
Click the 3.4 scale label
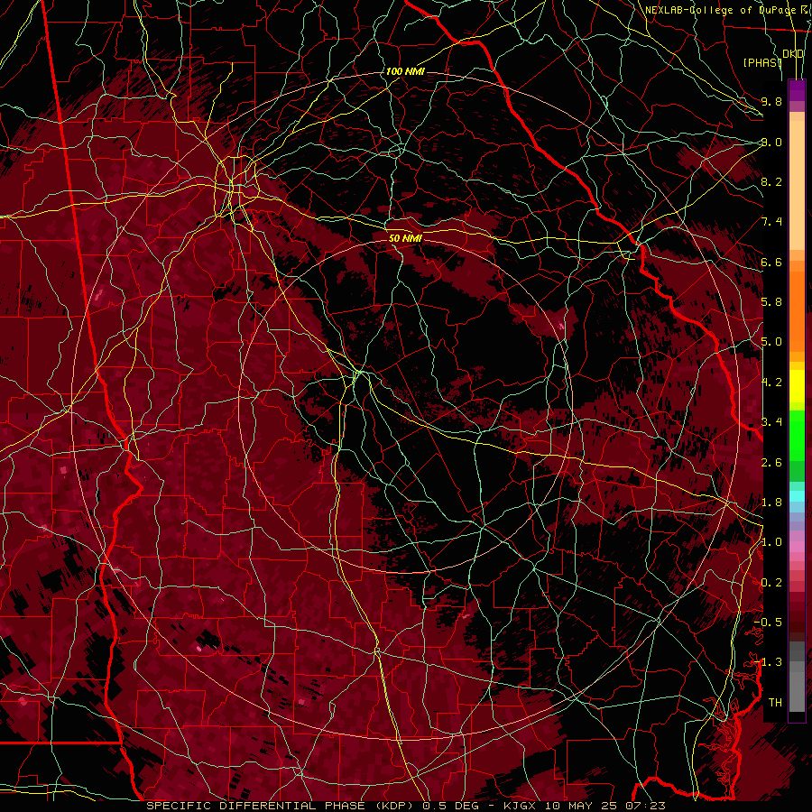point(771,422)
